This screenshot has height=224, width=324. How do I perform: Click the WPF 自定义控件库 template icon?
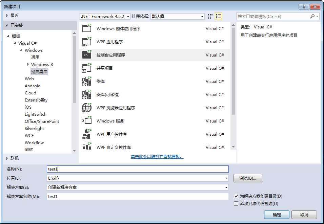[x=87, y=147]
